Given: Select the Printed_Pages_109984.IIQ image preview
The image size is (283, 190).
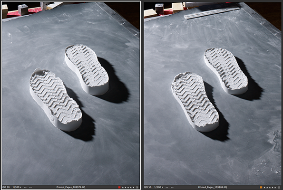Looking at the screenshot, I should click(x=213, y=94).
